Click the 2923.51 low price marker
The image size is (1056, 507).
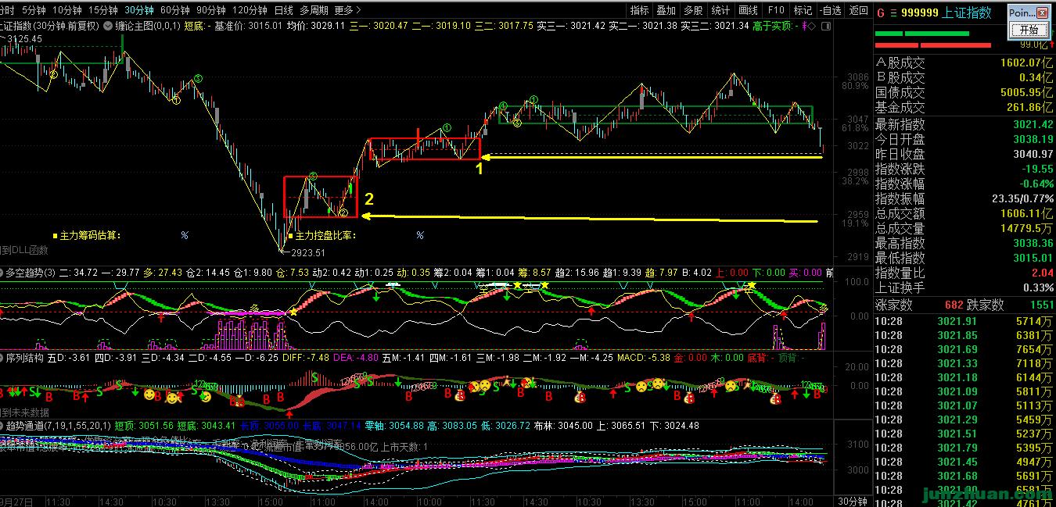[x=306, y=252]
